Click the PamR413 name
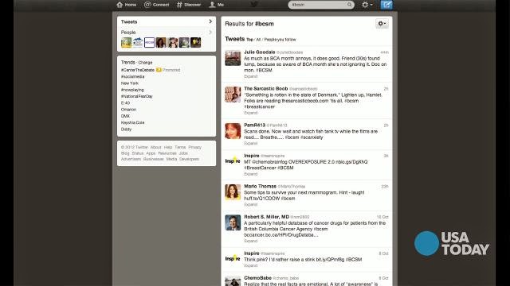510x286 pixels. pyautogui.click(x=254, y=126)
